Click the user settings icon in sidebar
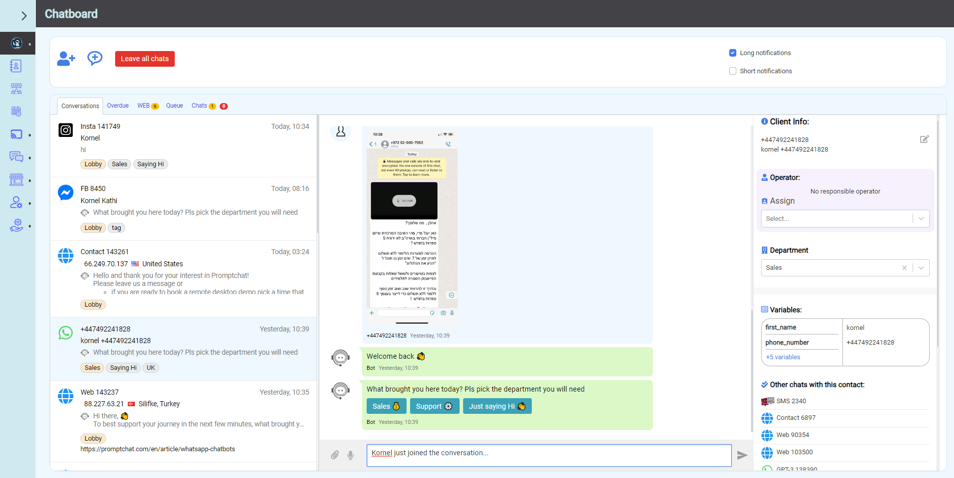This screenshot has width=954, height=478. [x=16, y=203]
